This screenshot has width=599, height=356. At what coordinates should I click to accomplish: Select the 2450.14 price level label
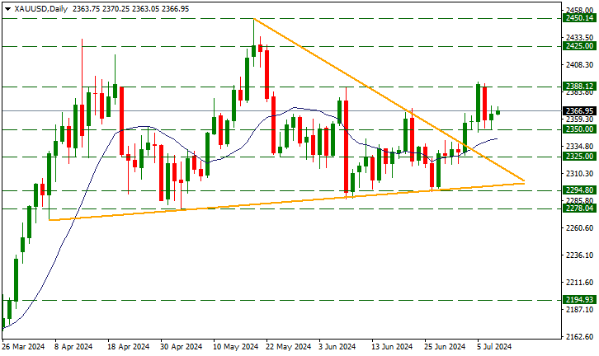(x=579, y=18)
